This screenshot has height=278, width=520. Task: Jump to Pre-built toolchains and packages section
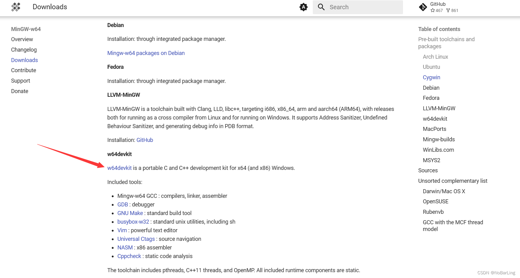click(x=446, y=43)
